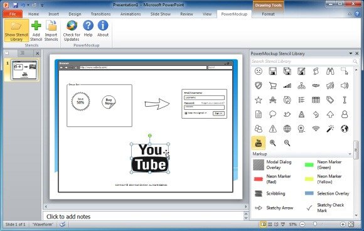Click Check for Updates globe icon
The image size is (364, 231).
[x=72, y=26]
